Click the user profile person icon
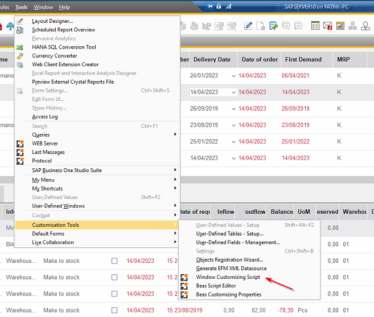The image size is (374, 317). 365,26
